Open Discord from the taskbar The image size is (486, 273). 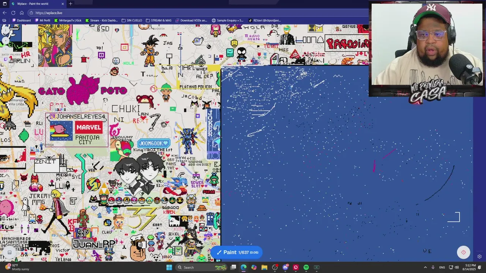coord(286,267)
